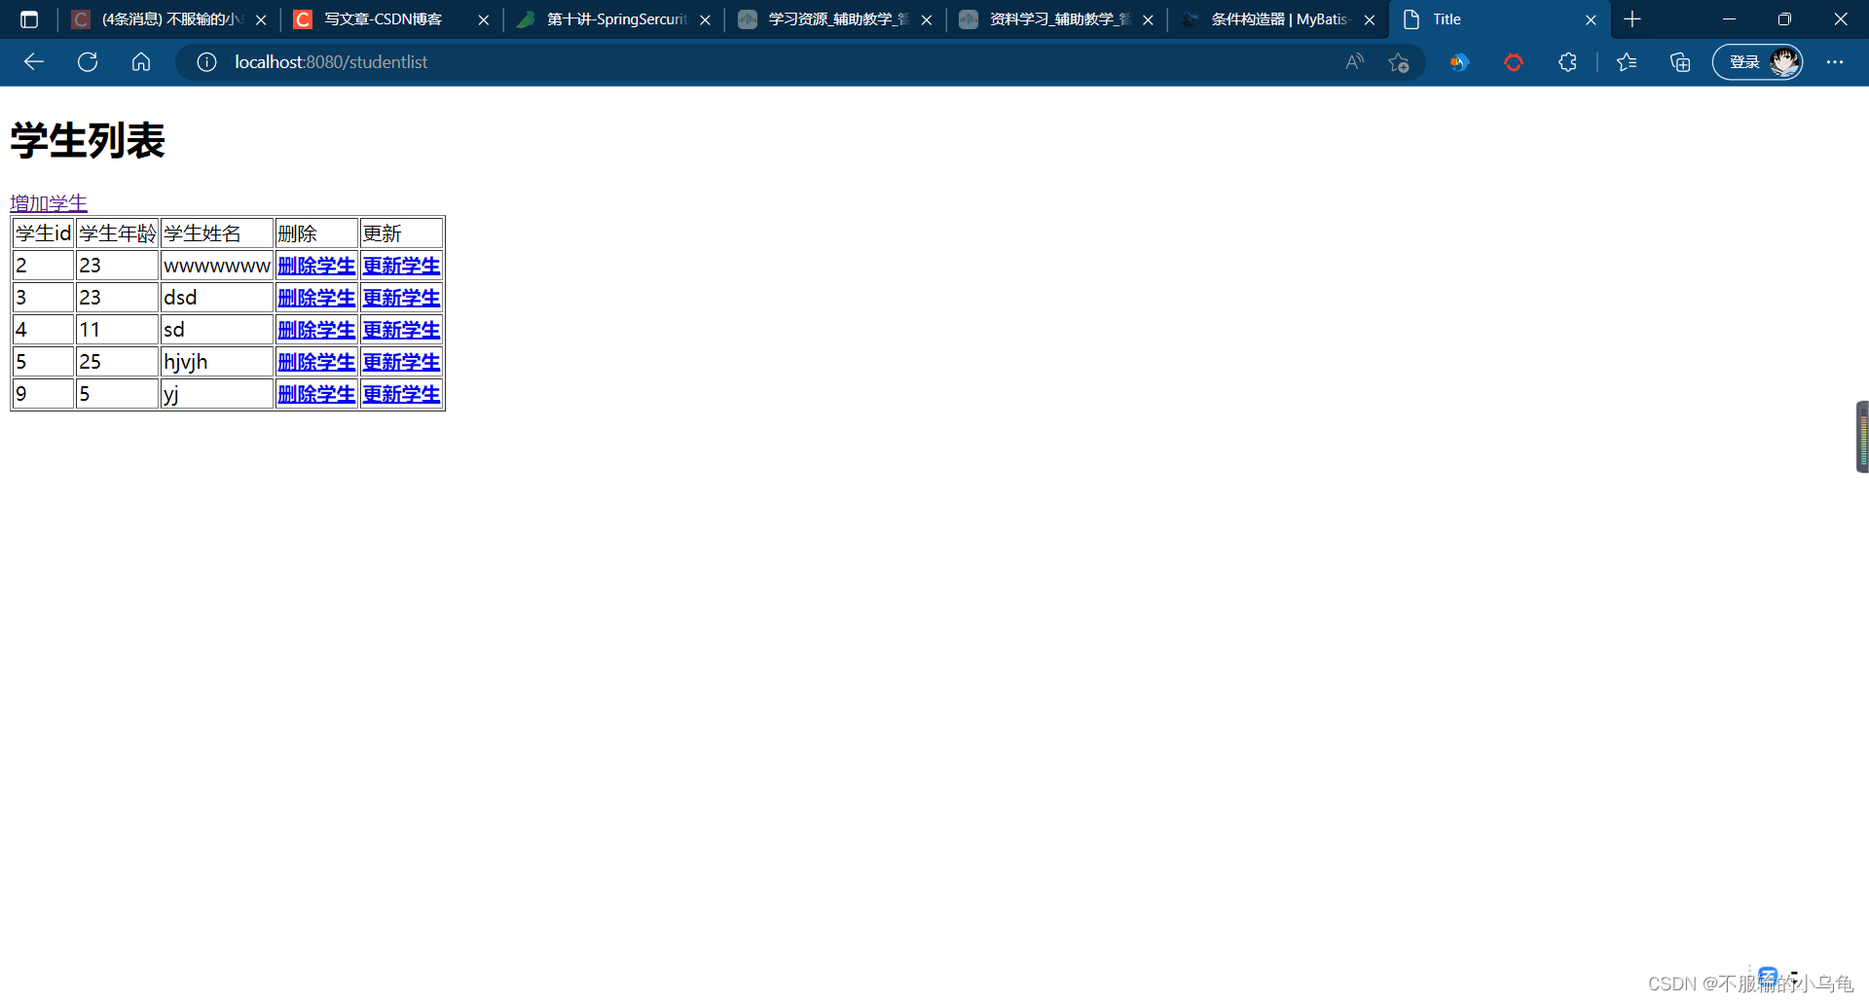Click the 学生id column header
The image size is (1869, 1002).
(44, 233)
